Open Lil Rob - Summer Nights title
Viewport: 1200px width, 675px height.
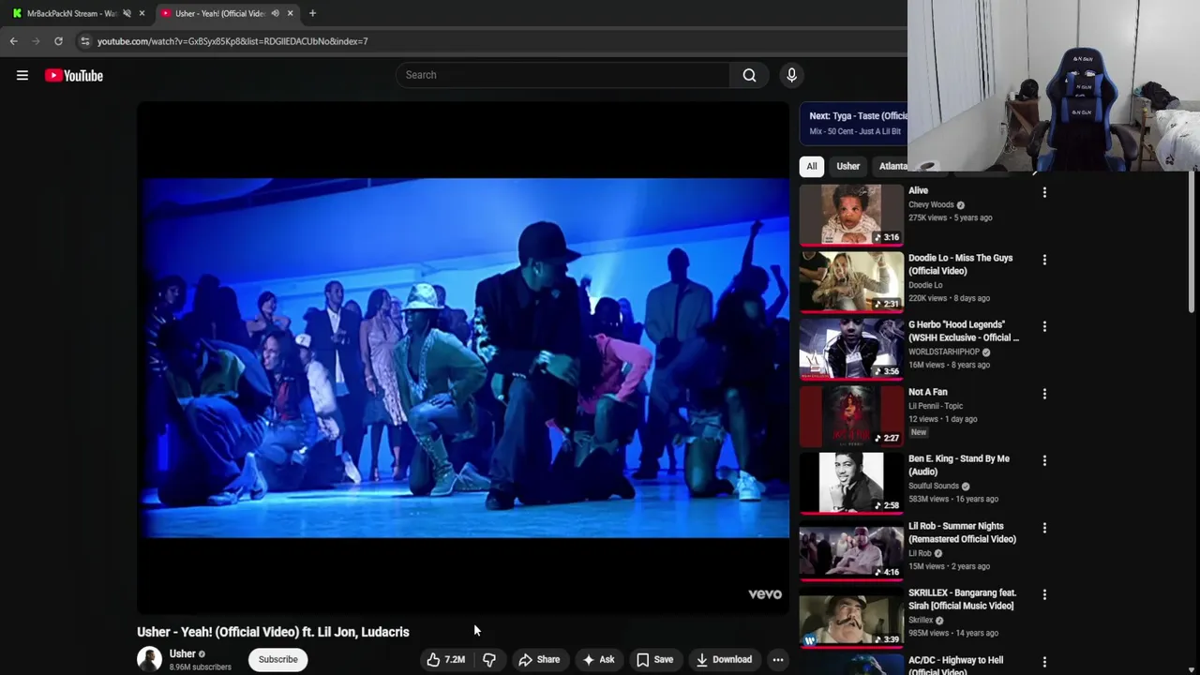click(962, 532)
